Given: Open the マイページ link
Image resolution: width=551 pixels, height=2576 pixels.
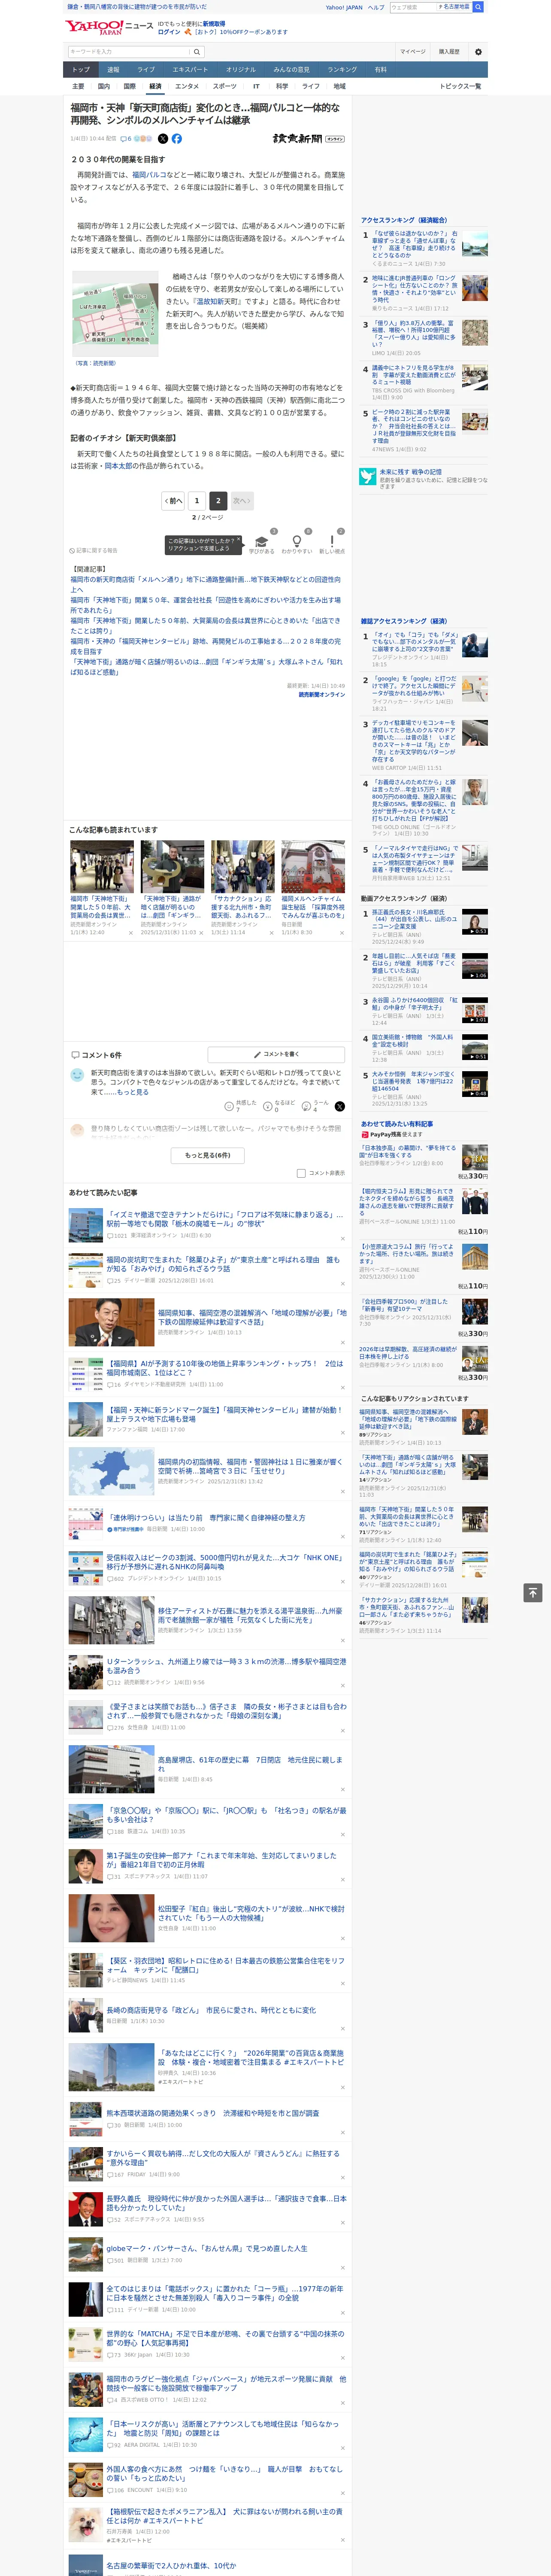Looking at the screenshot, I should [413, 51].
